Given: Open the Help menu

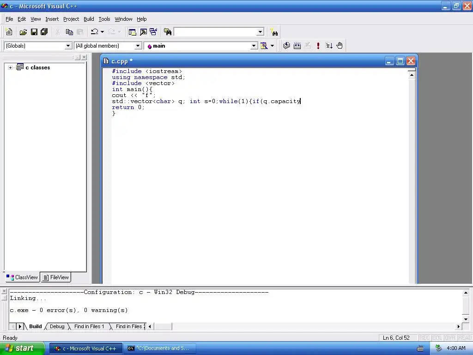Looking at the screenshot, I should (x=141, y=19).
